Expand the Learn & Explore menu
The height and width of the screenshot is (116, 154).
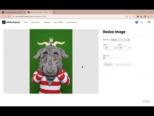(x=72, y=22)
